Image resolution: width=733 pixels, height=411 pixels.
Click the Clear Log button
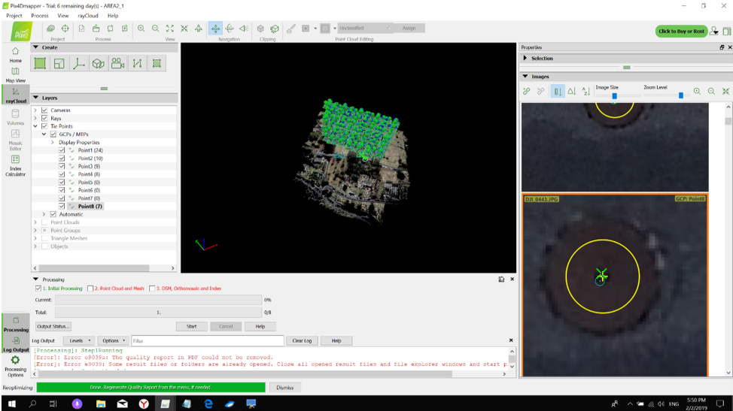click(302, 340)
